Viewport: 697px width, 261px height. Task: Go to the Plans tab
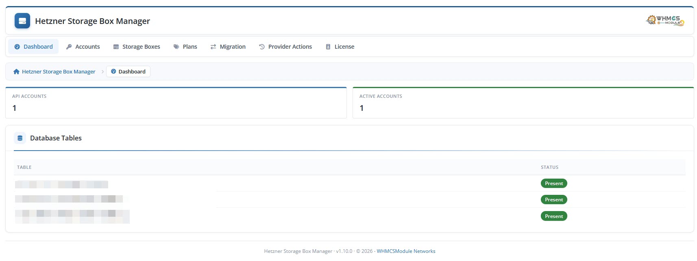coord(185,47)
